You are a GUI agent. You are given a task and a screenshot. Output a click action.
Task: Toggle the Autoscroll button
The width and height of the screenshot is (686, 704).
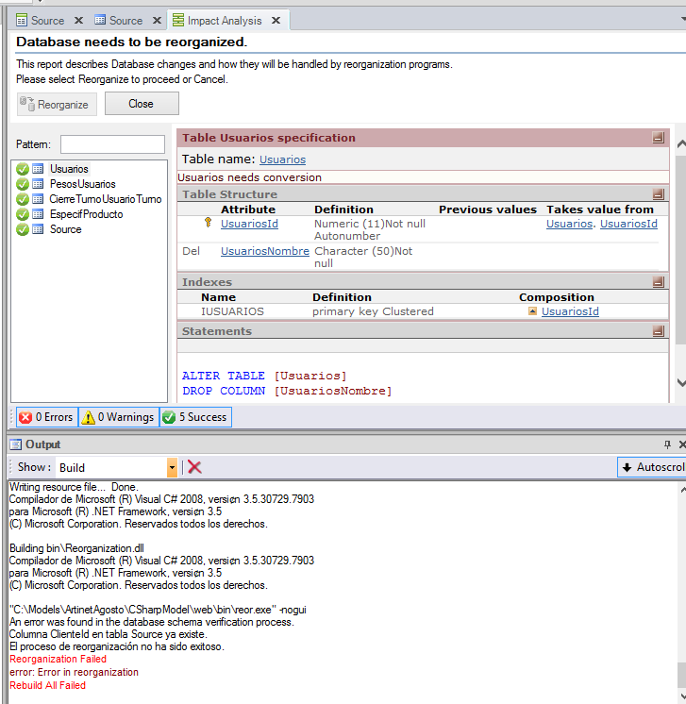click(x=652, y=467)
